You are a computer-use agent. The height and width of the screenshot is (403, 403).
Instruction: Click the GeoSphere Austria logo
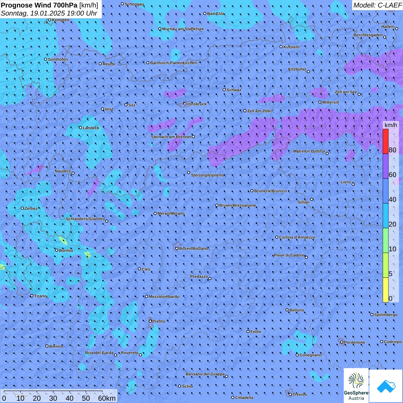[356, 385]
